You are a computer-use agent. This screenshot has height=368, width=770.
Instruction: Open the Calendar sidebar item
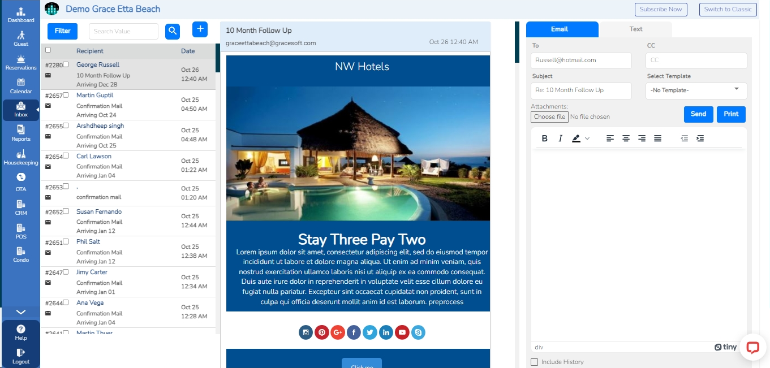coord(21,86)
